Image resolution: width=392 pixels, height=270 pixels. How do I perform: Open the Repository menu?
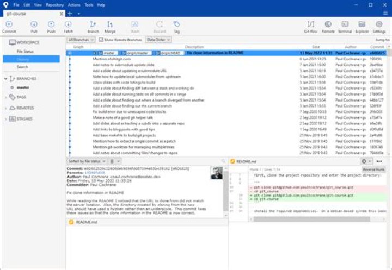pyautogui.click(x=54, y=5)
